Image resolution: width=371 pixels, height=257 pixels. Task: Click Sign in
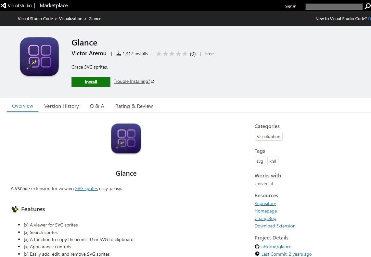[290, 6]
